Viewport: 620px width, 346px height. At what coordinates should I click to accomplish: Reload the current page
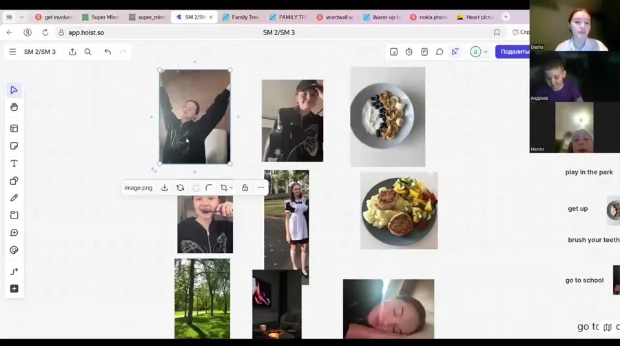pos(45,32)
